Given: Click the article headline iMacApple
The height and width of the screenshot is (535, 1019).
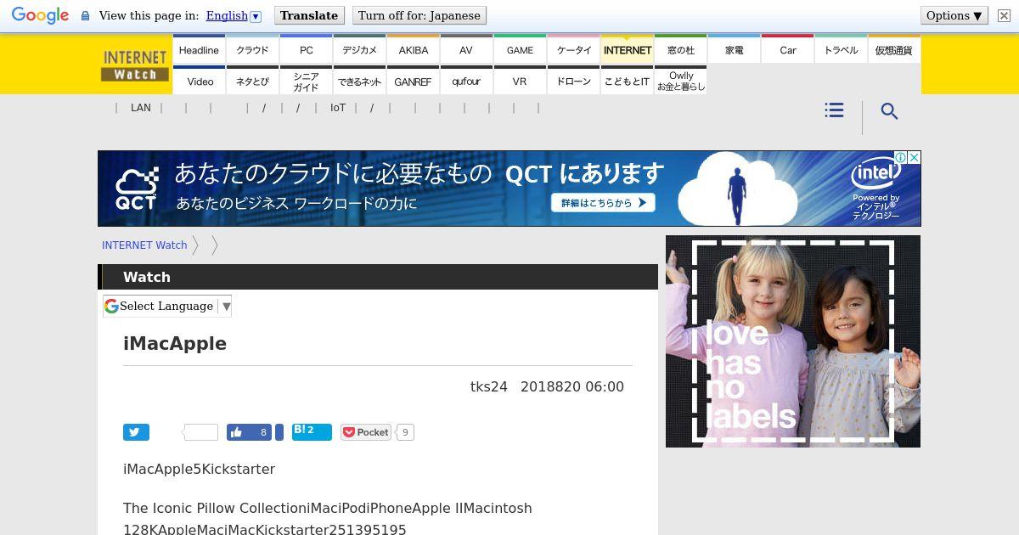Looking at the screenshot, I should click(x=175, y=344).
